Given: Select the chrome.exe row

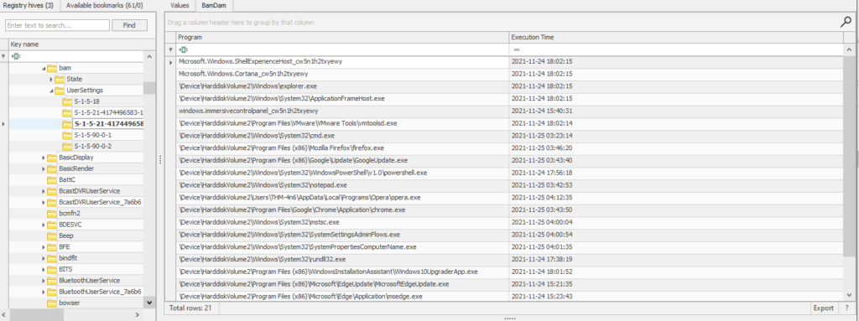Looking at the screenshot, I should pos(509,210).
